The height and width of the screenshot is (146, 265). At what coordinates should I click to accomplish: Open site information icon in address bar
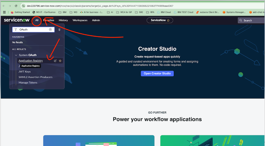click(x=23, y=6)
